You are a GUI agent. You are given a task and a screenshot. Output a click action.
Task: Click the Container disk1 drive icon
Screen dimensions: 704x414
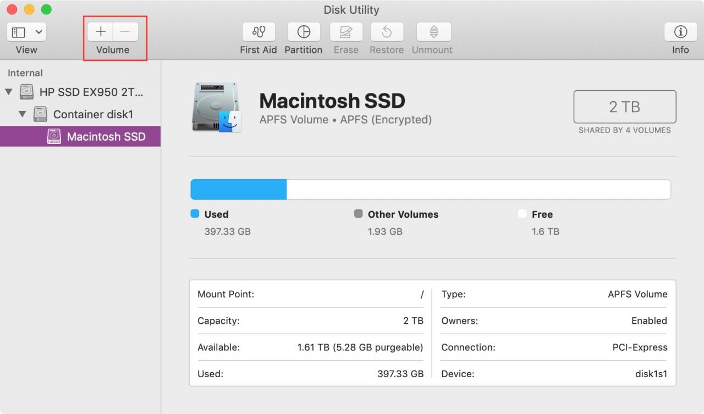click(40, 114)
